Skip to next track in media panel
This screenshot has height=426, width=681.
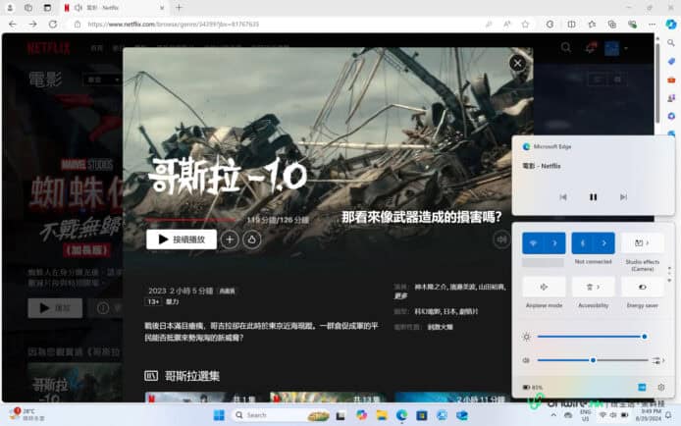623,197
